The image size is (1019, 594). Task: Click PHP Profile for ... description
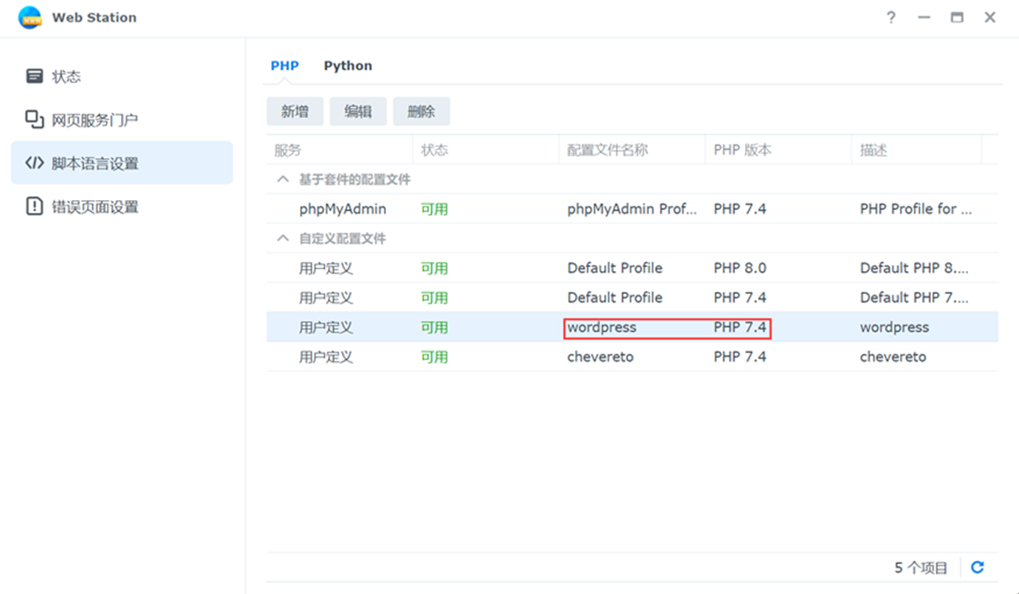(915, 209)
